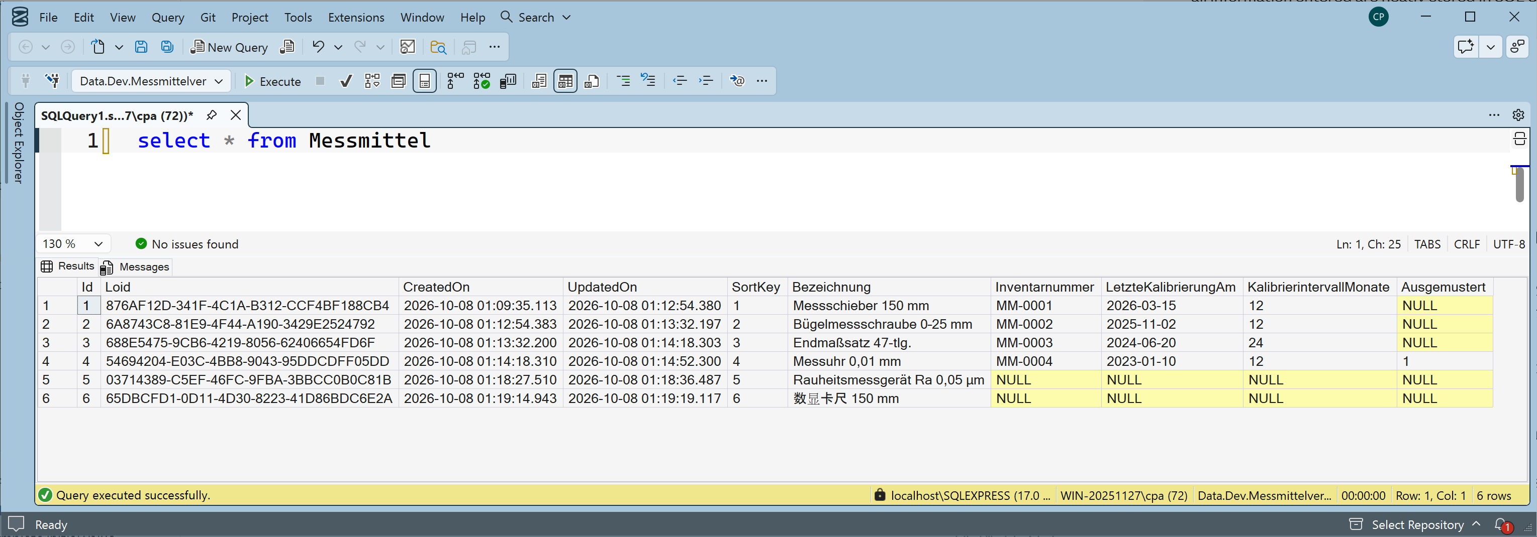Open the Find in Files icon
Screen dimensions: 1537x537
pyautogui.click(x=439, y=47)
